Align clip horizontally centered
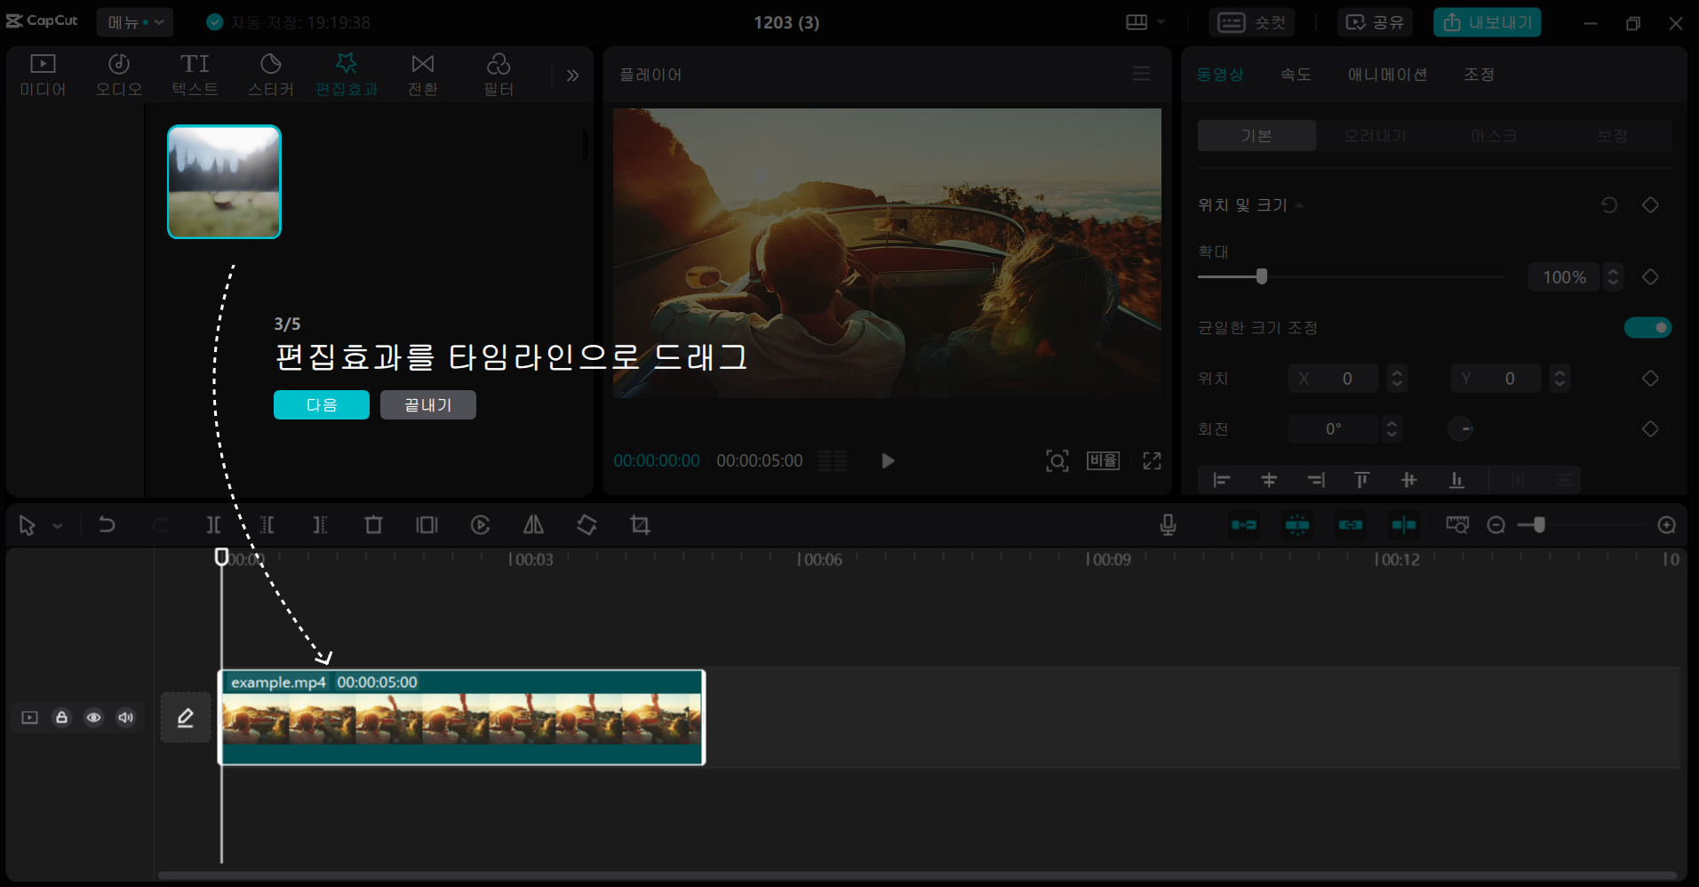The image size is (1699, 887). pos(1269,480)
